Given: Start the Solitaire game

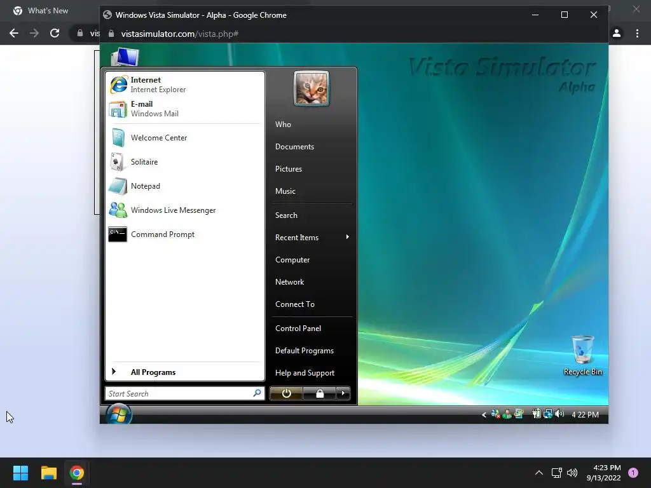Looking at the screenshot, I should (x=185, y=162).
